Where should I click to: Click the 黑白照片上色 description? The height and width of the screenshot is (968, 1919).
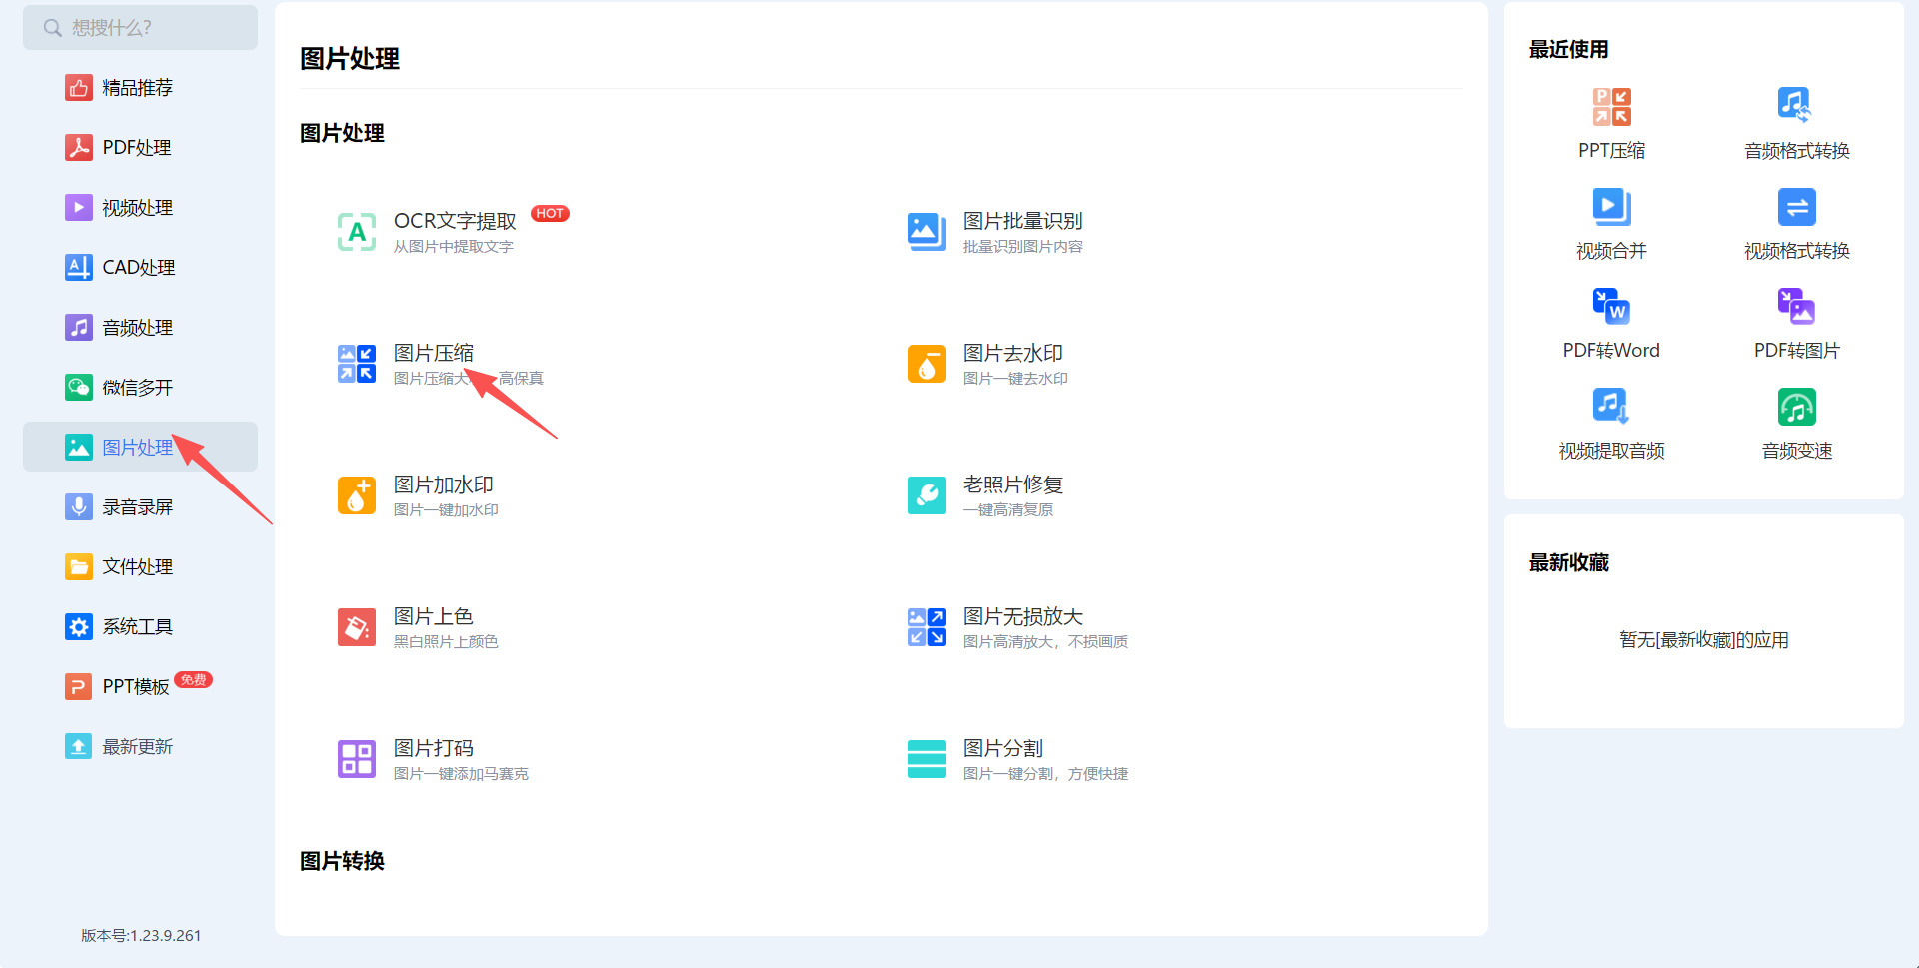pos(446,642)
